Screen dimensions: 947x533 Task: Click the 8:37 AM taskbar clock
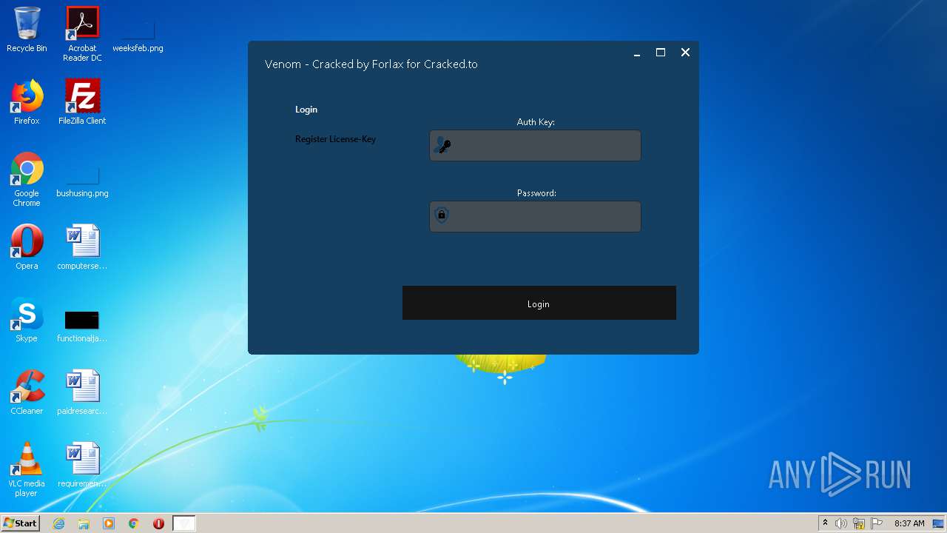(909, 523)
